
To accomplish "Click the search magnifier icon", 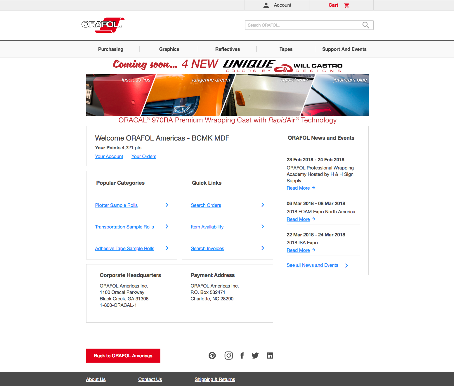I will (x=366, y=25).
